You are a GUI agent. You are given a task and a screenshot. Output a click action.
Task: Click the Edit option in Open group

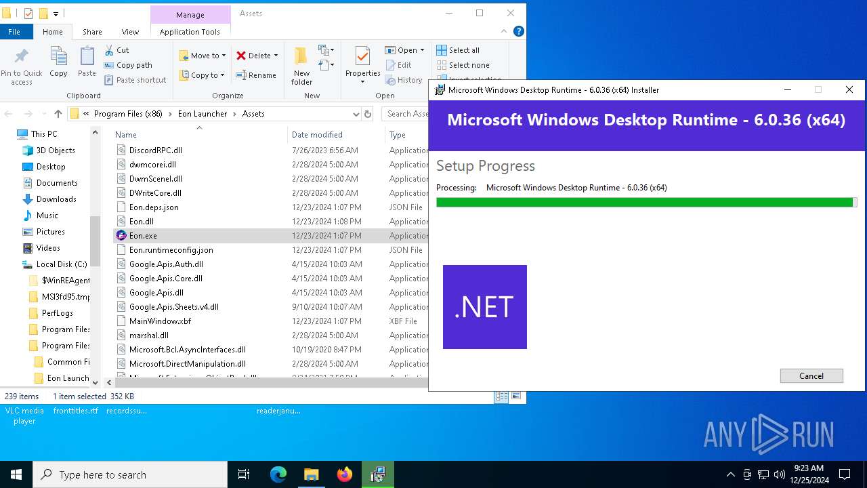pyautogui.click(x=398, y=65)
